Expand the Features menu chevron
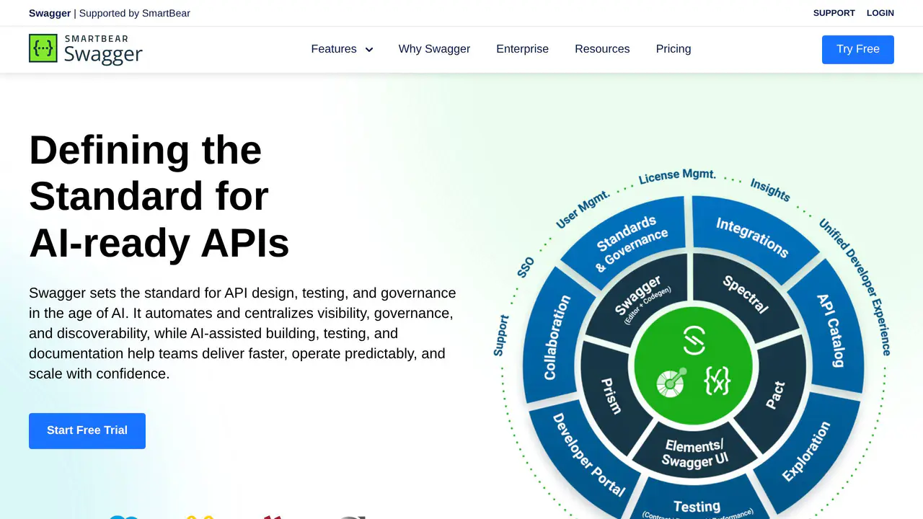 [369, 50]
